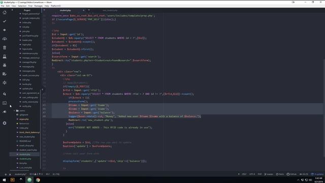Image resolution: width=325 pixels, height=183 pixels.
Task: Click CRLF line ending selector in status bar
Action: [244, 174]
